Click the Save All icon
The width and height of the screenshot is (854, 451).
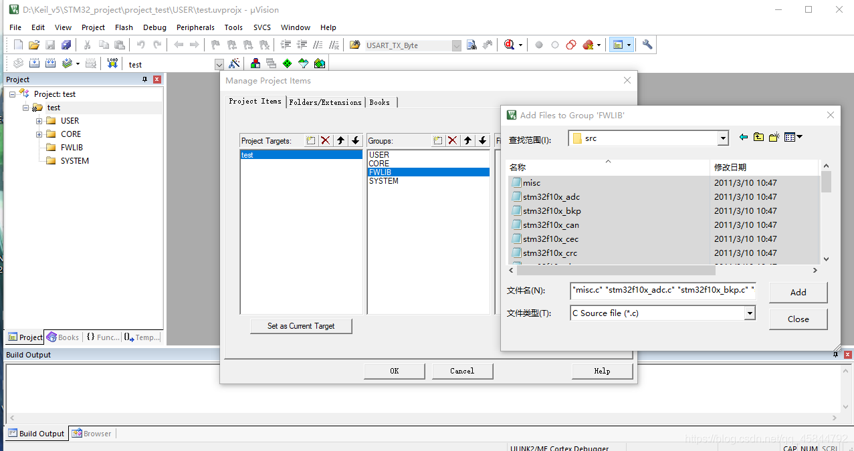[x=66, y=45]
